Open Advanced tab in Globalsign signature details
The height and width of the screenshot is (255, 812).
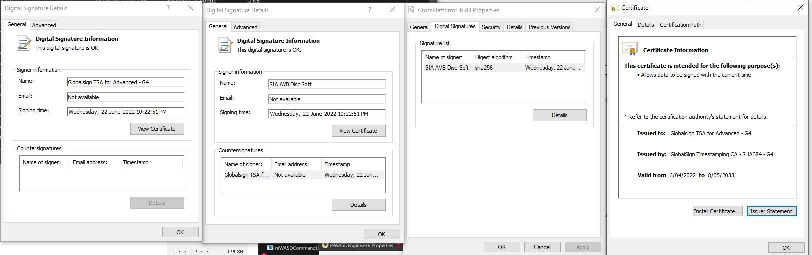(44, 25)
